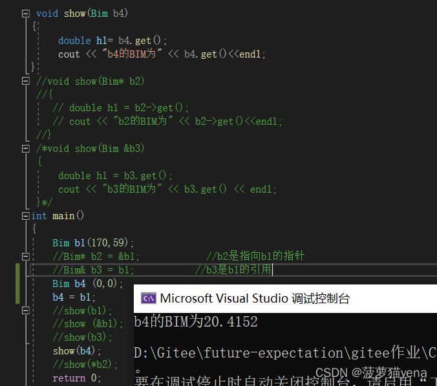Click the closing '}*/' comment end line
Image resolution: width=437 pixels, height=386 pixels.
tap(44, 202)
